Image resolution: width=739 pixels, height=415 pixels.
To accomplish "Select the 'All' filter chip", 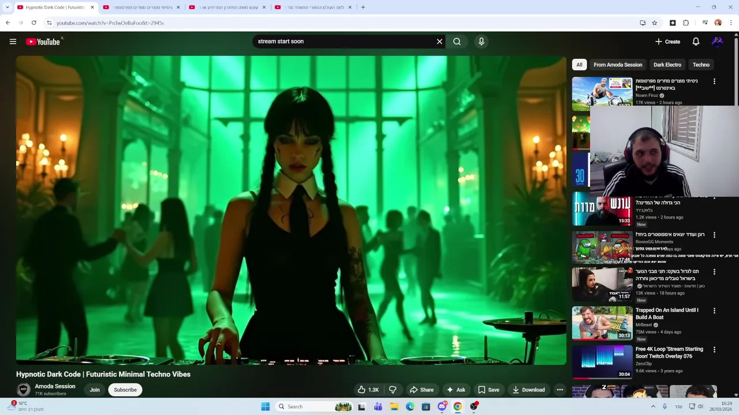I will tap(579, 65).
